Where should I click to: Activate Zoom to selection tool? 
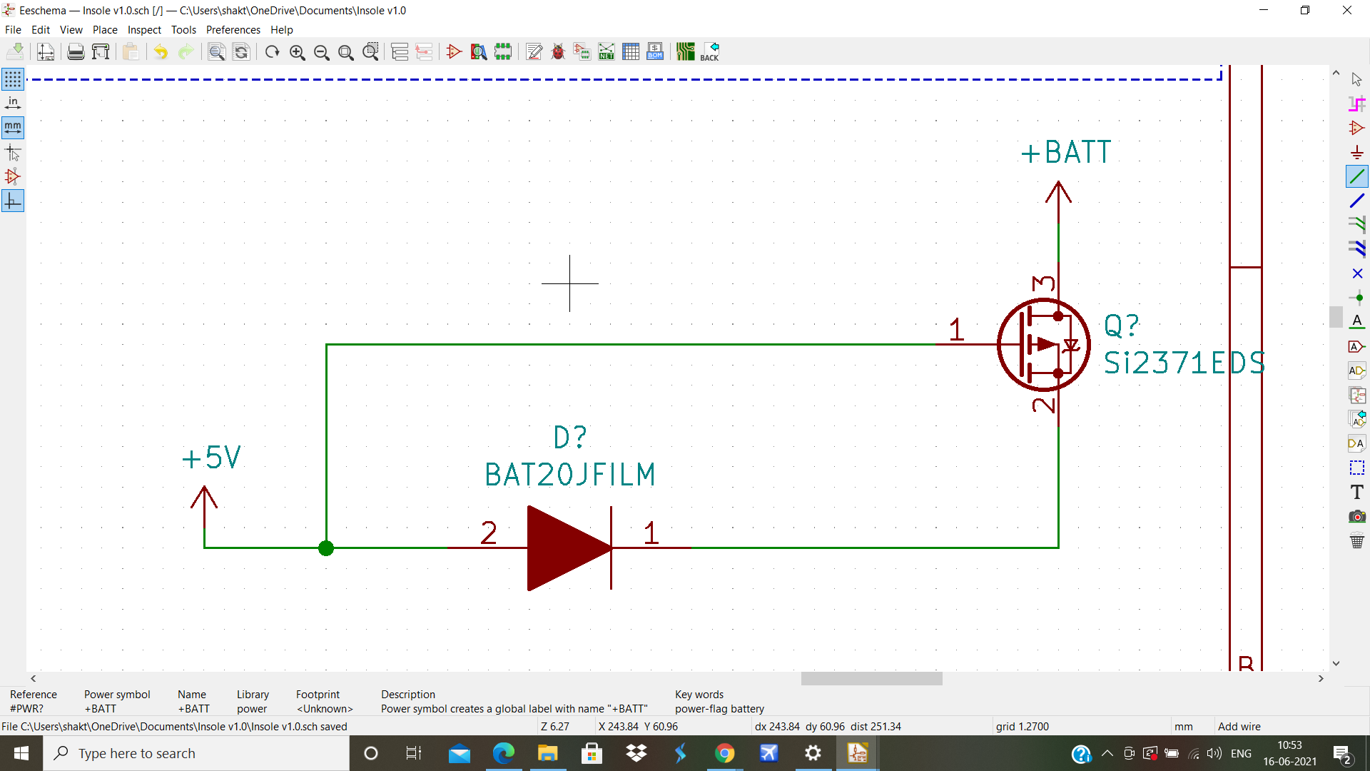pyautogui.click(x=371, y=51)
